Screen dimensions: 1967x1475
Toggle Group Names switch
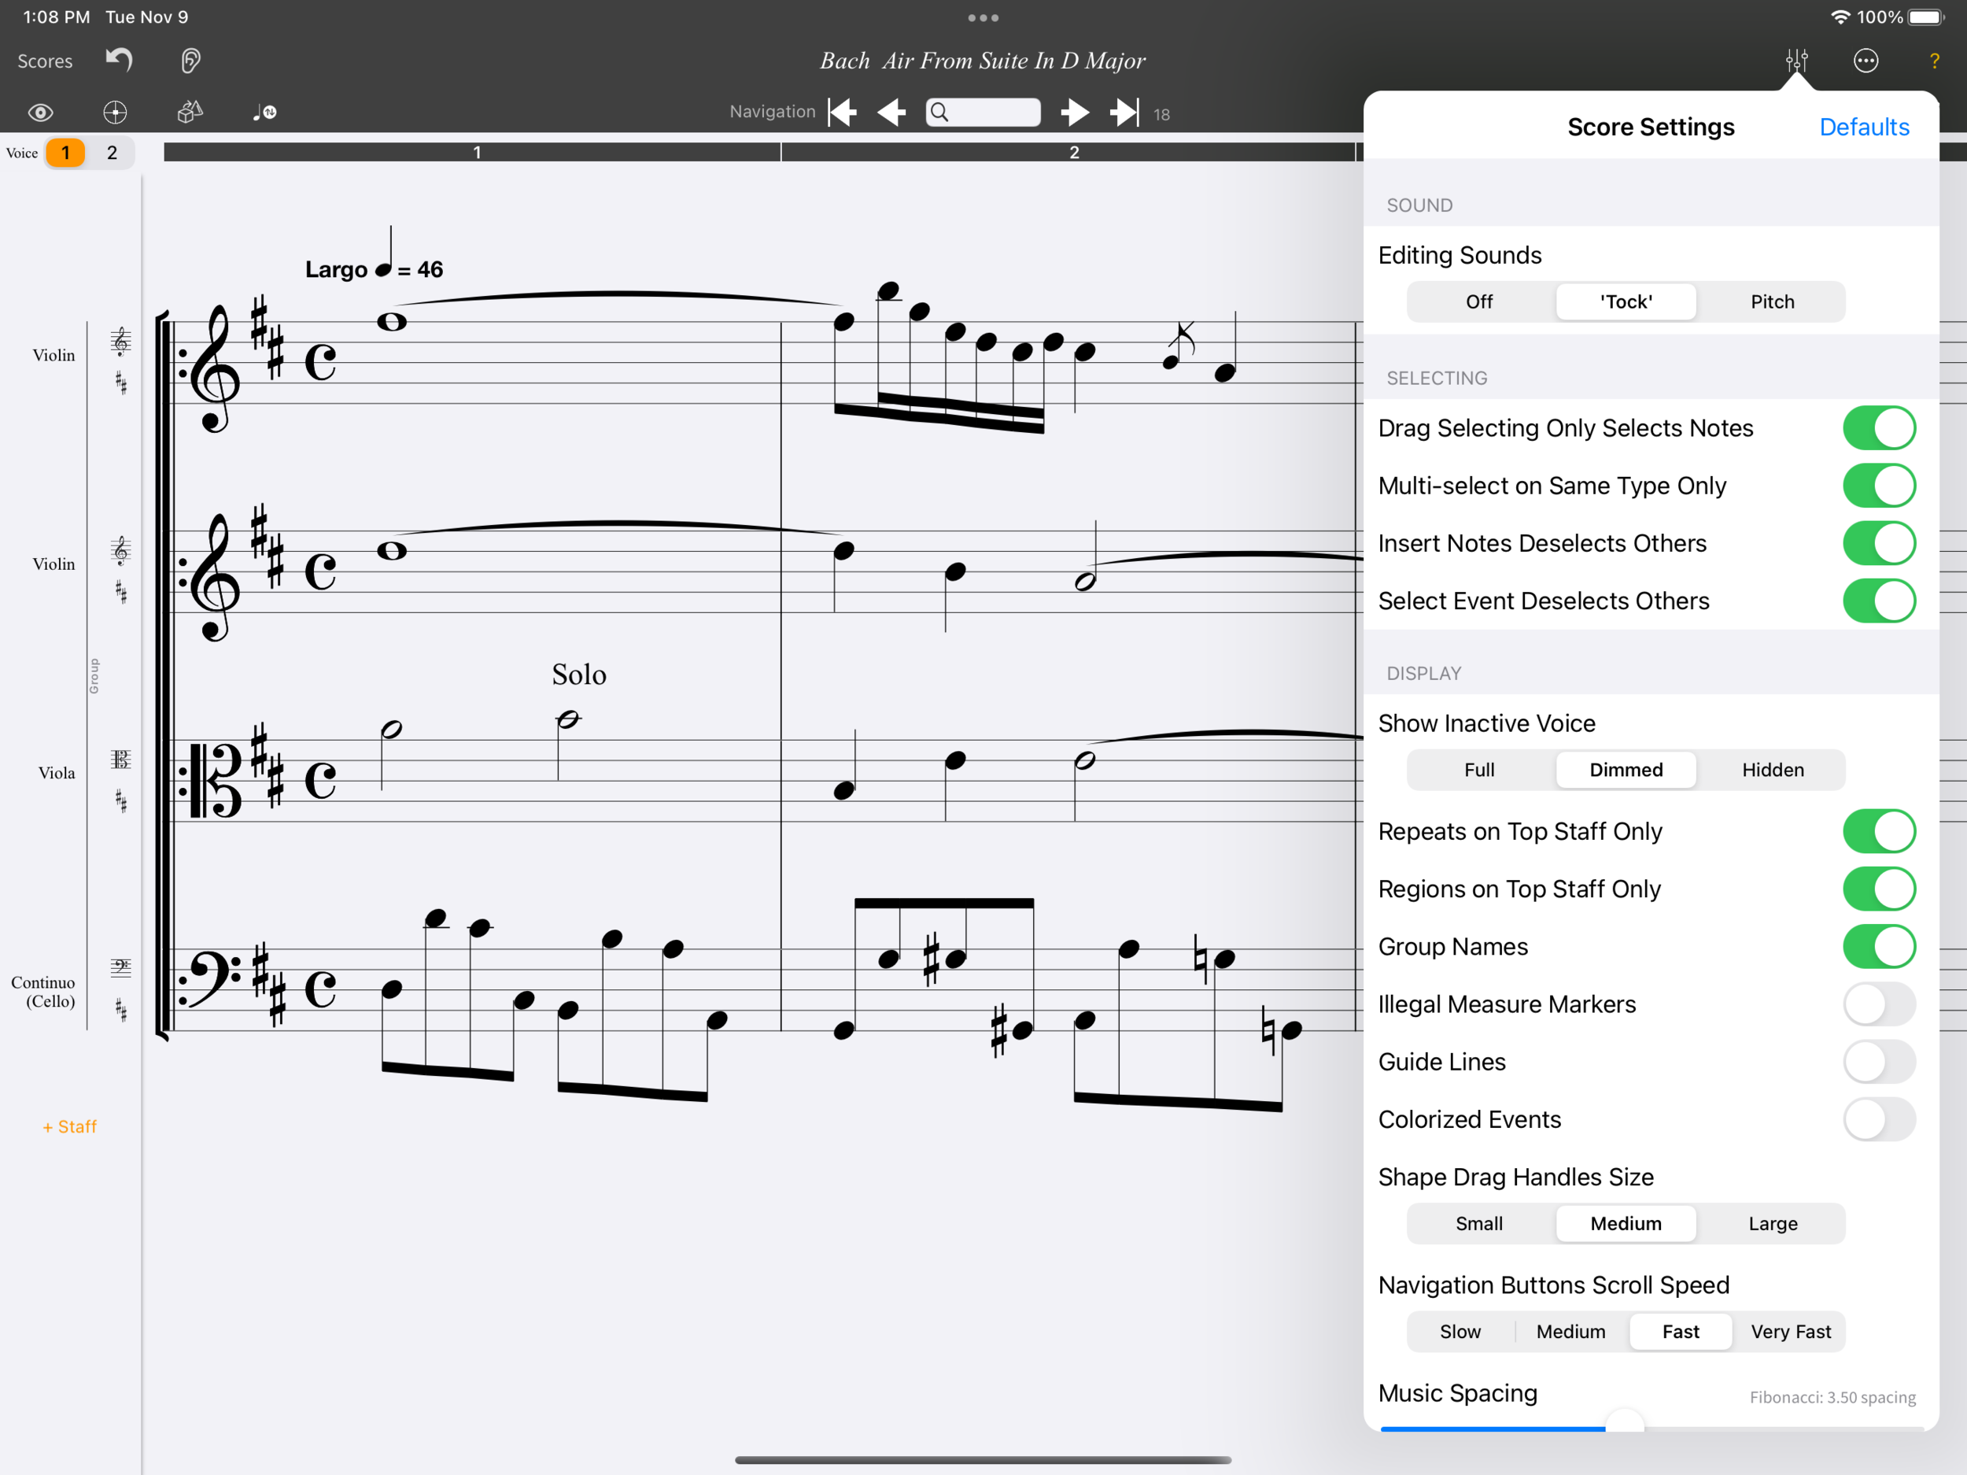pos(1879,947)
